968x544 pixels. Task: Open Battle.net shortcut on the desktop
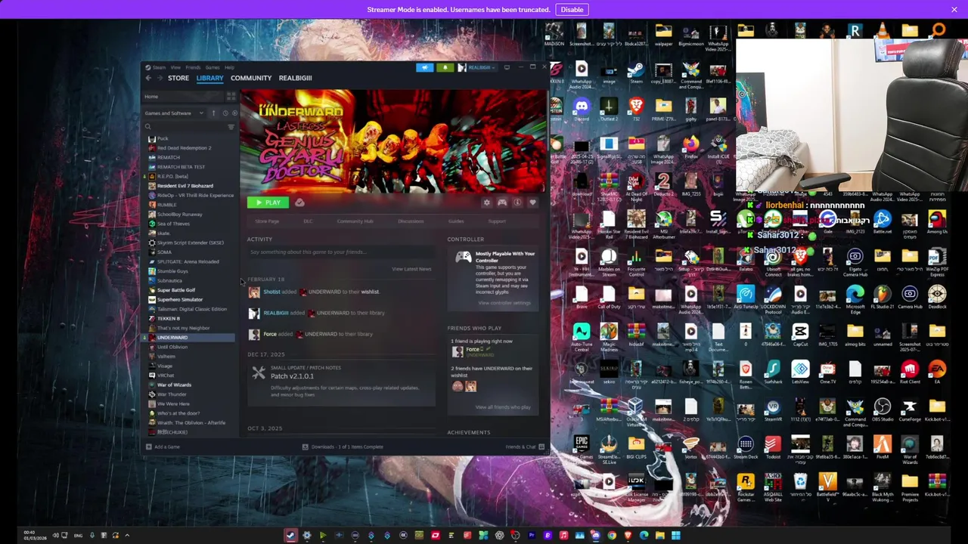coord(883,222)
